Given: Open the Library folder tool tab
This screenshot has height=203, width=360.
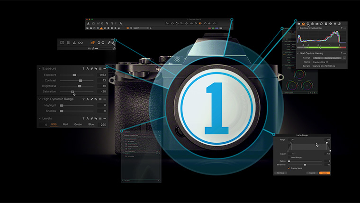Looking at the screenshot, I should [x=299, y=24].
